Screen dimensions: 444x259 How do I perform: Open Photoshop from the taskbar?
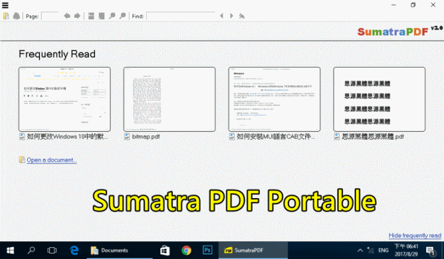click(x=208, y=250)
